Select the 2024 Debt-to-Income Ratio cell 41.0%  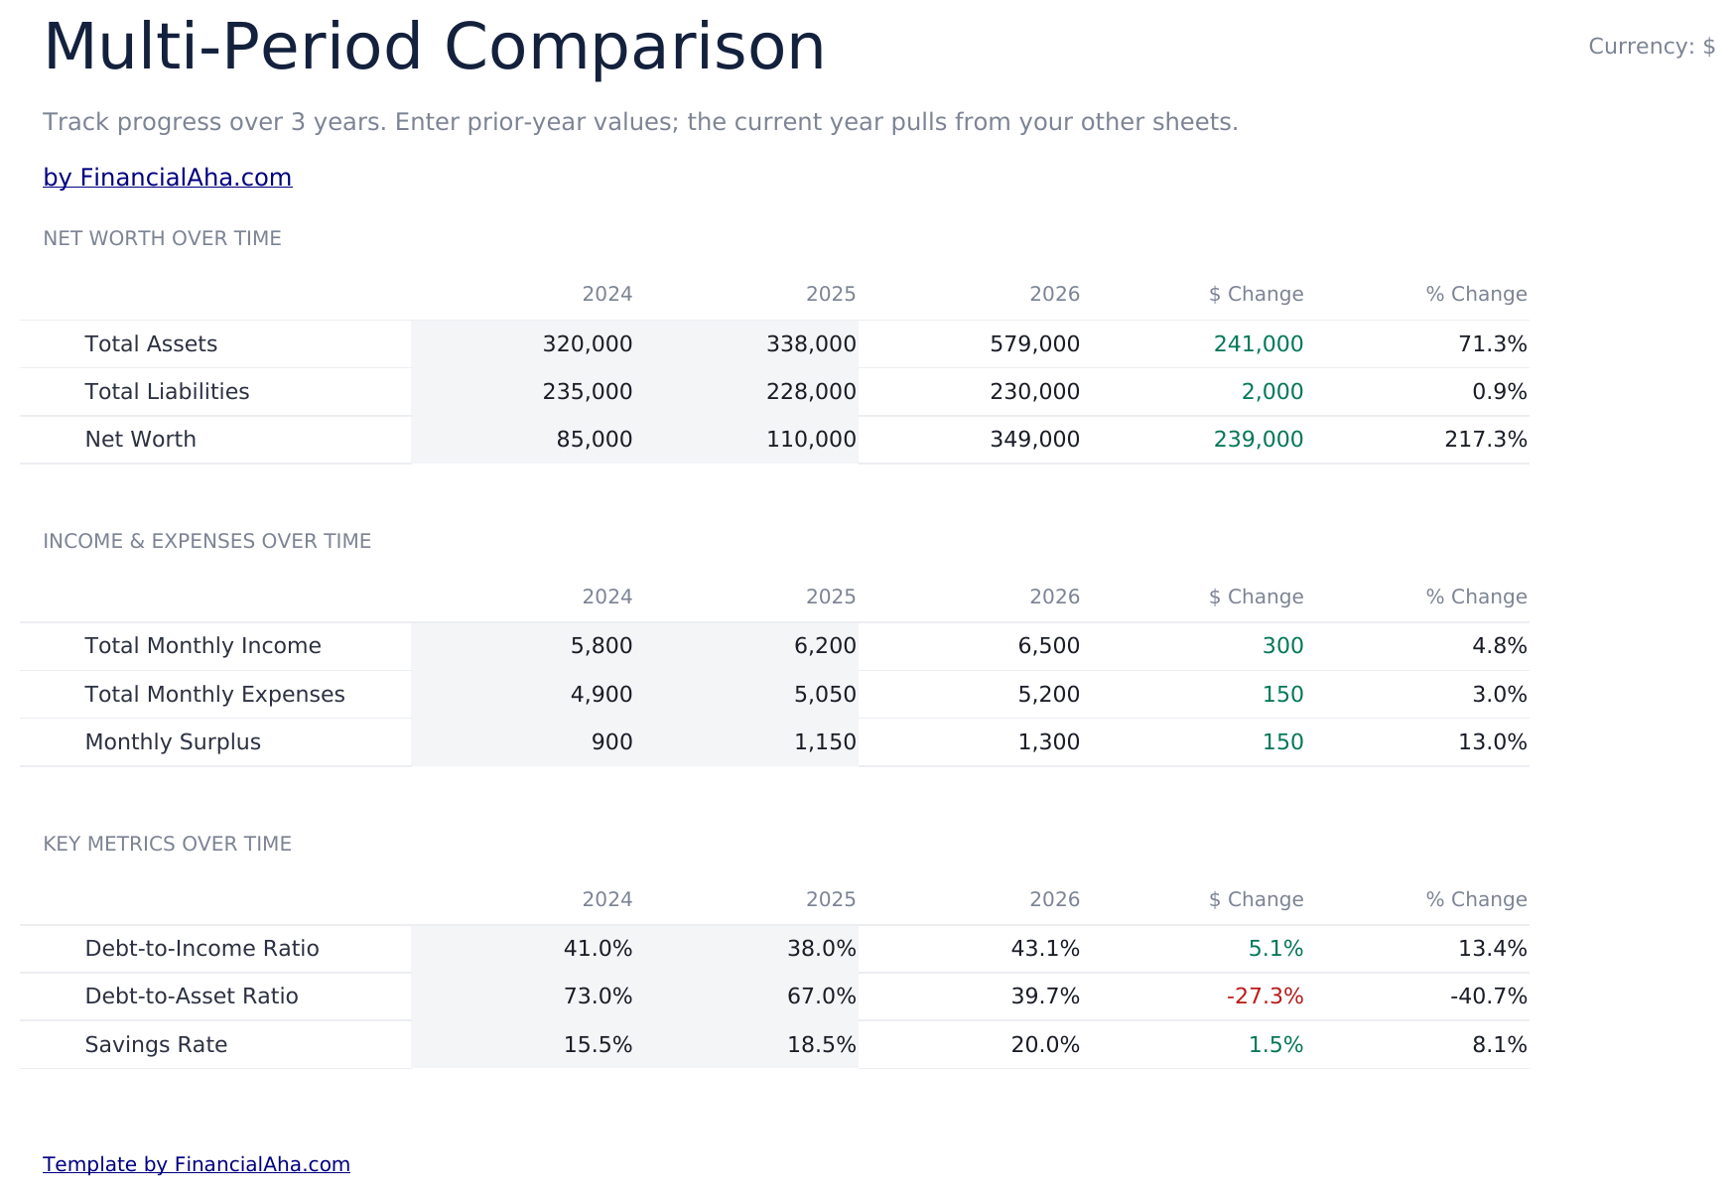point(598,949)
